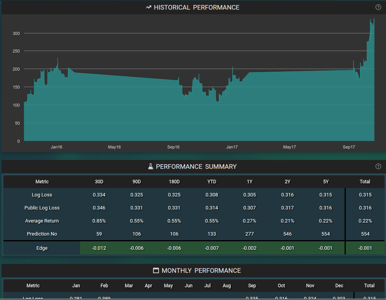This screenshot has height=300, width=386.
Task: Click the help icon in Historical Performance header
Action: (x=378, y=7)
